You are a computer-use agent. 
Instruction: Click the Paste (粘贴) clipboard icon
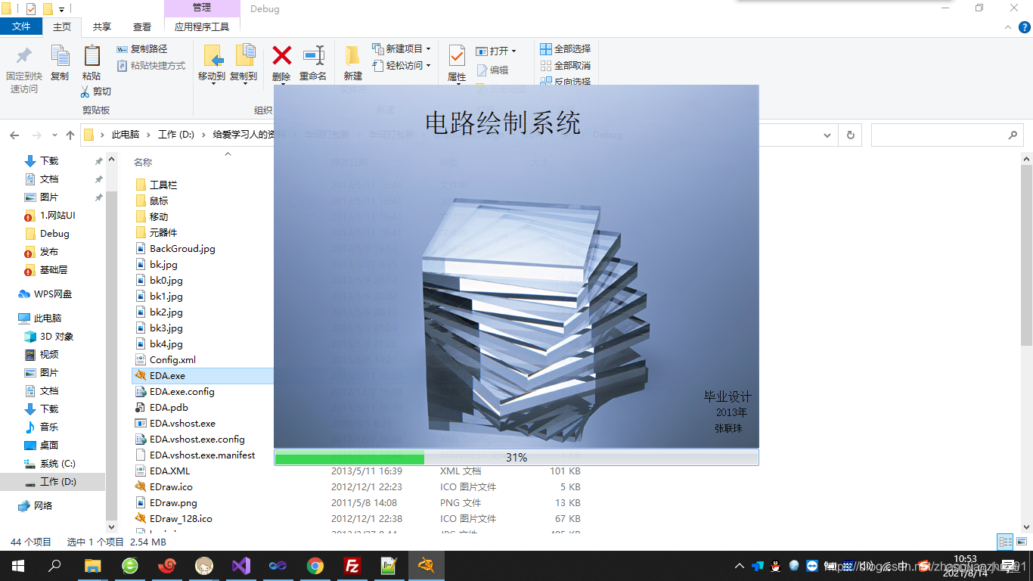coord(92,55)
